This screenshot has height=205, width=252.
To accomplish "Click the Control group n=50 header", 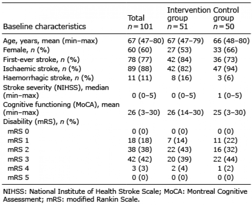I will pos(226,18).
